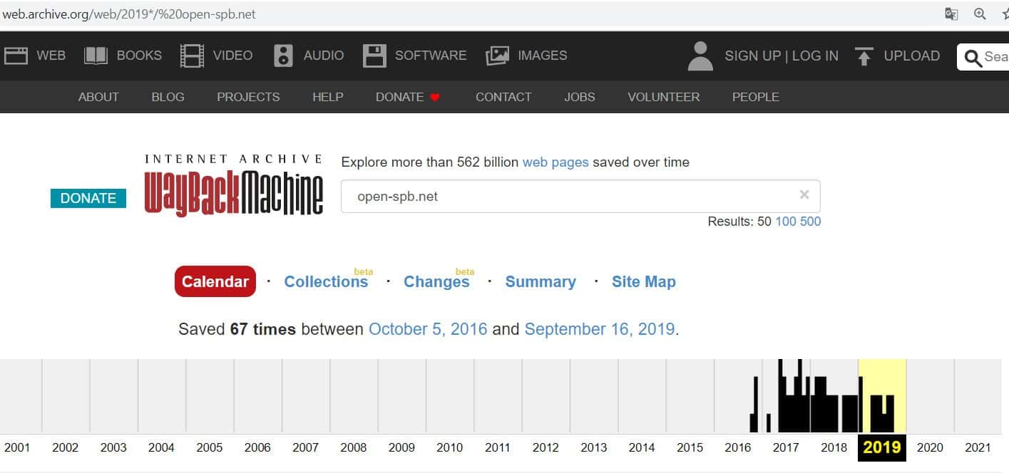
Task: Open the Audio speaker icon
Action: coord(283,56)
